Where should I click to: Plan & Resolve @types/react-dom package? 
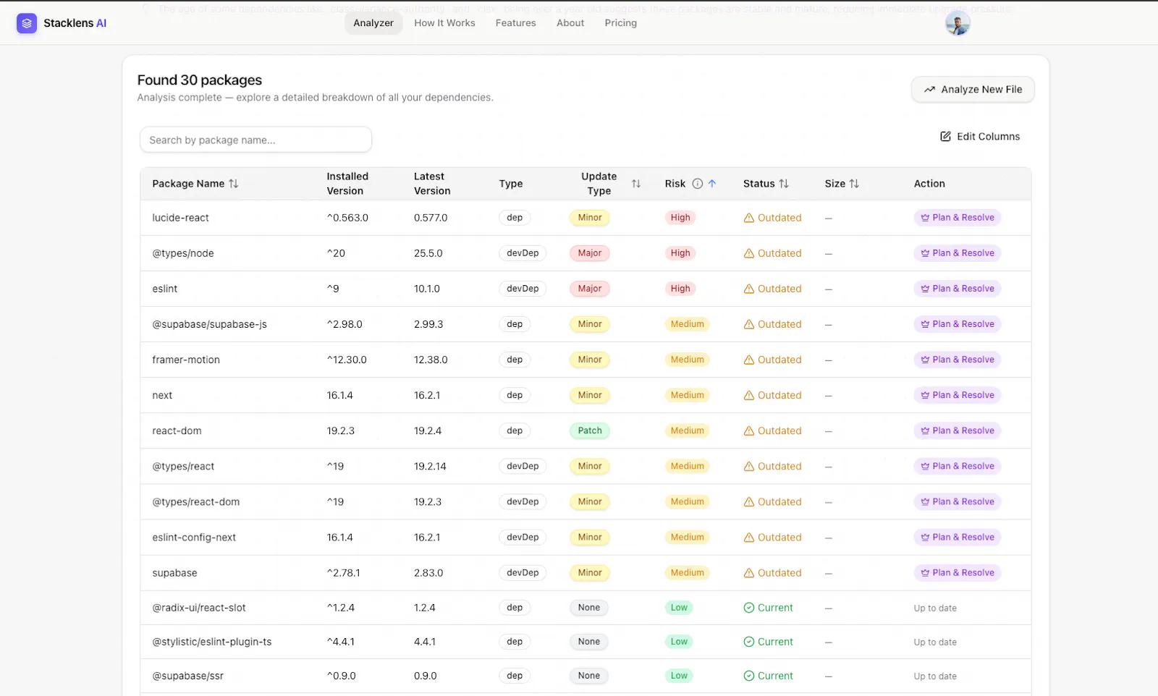pyautogui.click(x=957, y=501)
